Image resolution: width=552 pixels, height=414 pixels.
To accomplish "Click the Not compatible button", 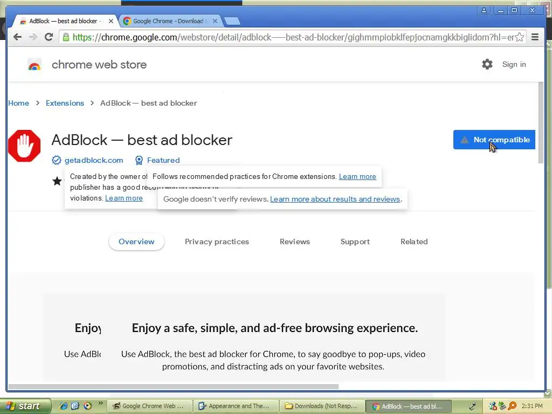I will [x=494, y=140].
